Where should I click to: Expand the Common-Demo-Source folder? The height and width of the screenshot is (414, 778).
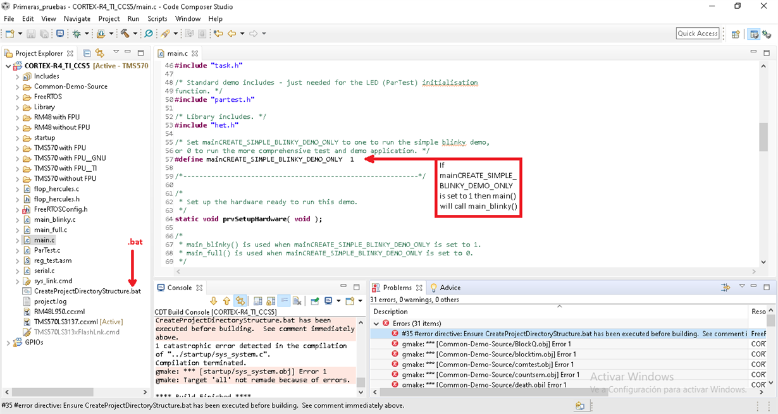(x=18, y=87)
